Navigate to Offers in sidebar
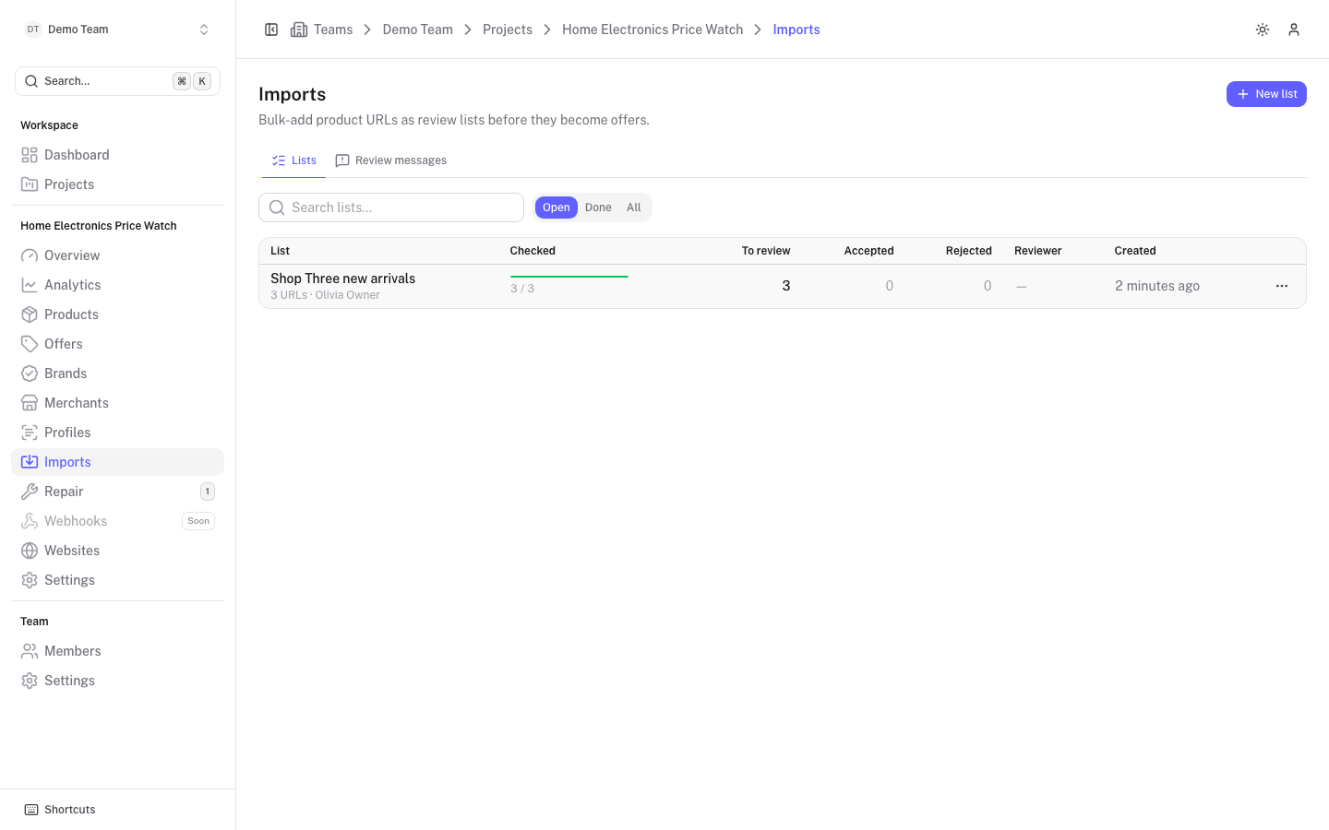1329x830 pixels. tap(117, 344)
